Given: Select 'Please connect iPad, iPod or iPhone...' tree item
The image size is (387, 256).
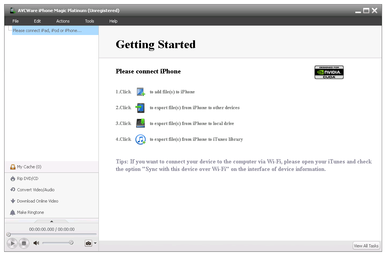Looking at the screenshot, I should pos(55,30).
